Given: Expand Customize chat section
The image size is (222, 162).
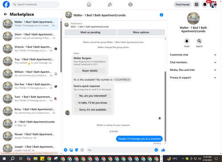Looking at the screenshot, I should tap(193, 55).
